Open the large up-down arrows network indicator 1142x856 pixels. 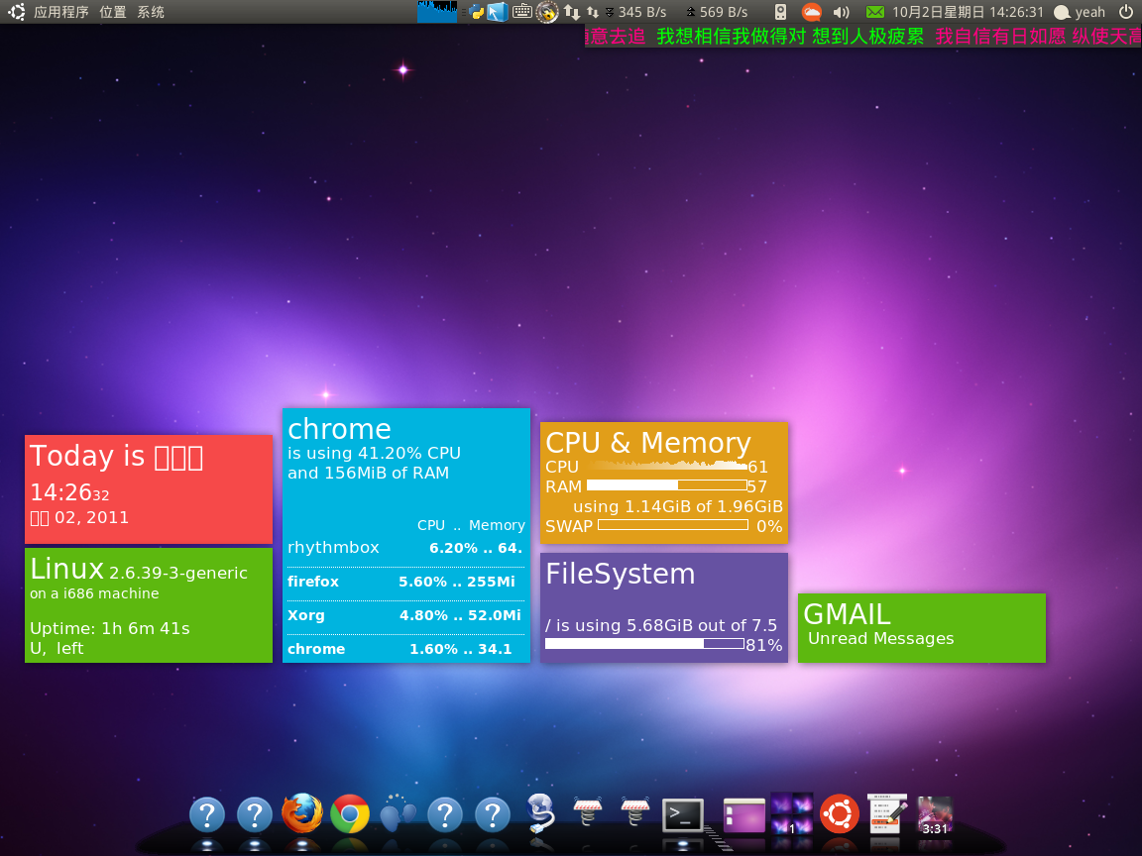[572, 12]
